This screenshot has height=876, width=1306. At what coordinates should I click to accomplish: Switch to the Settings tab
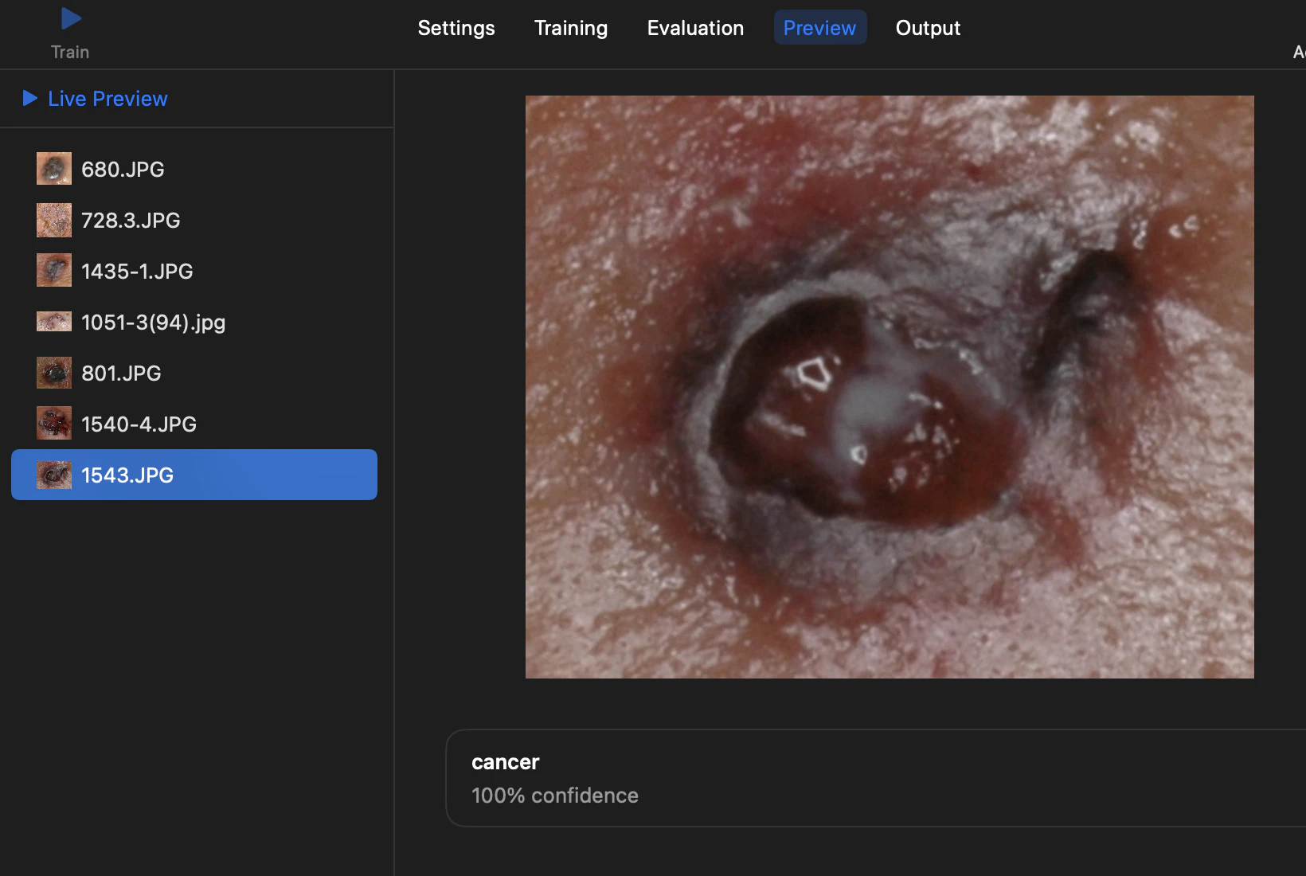click(x=456, y=28)
